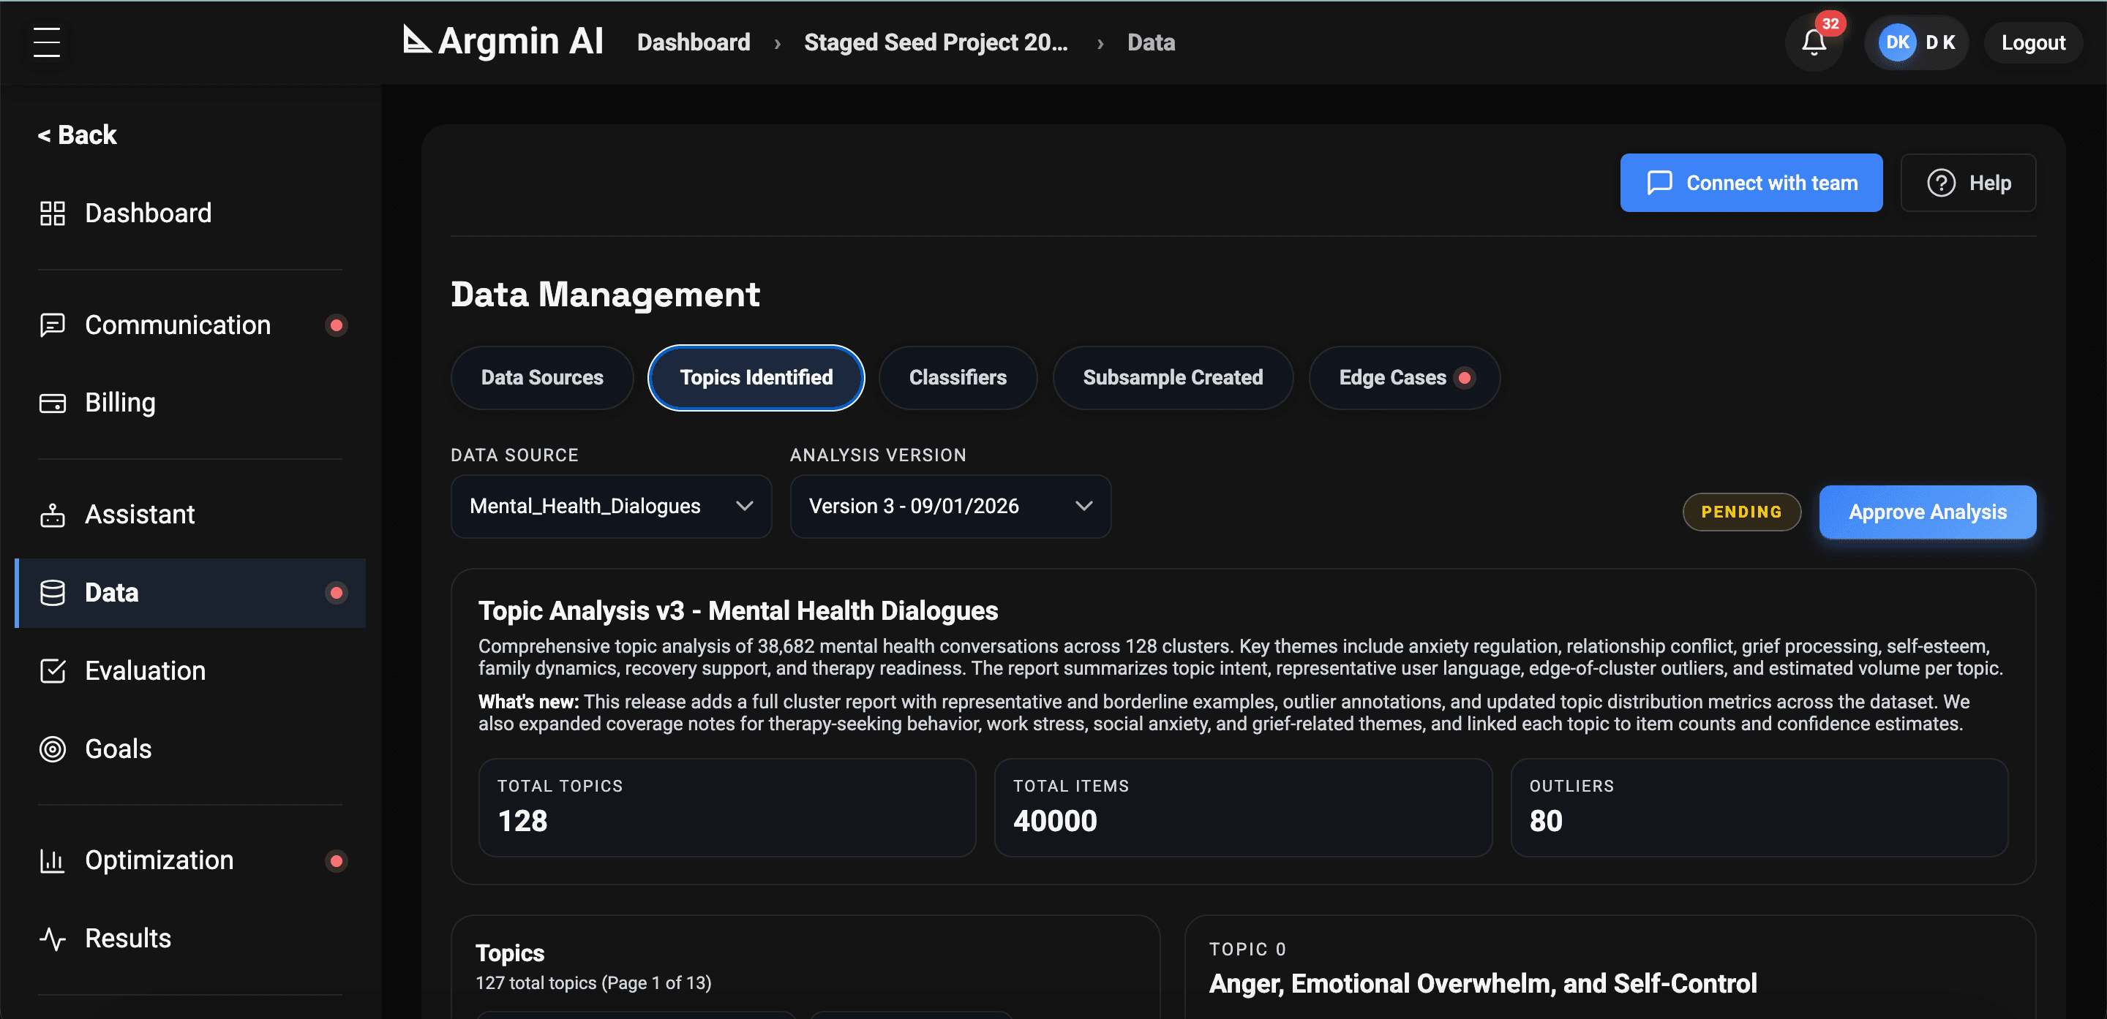2107x1019 pixels.
Task: Expand the Mental_Health_Dialogues data source dropdown
Action: [x=610, y=506]
